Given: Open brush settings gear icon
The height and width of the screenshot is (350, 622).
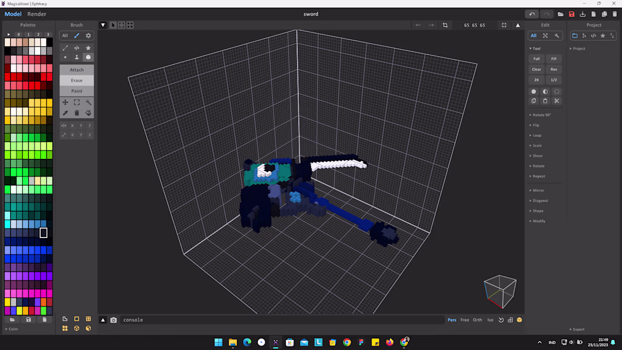Looking at the screenshot, I should click(88, 36).
